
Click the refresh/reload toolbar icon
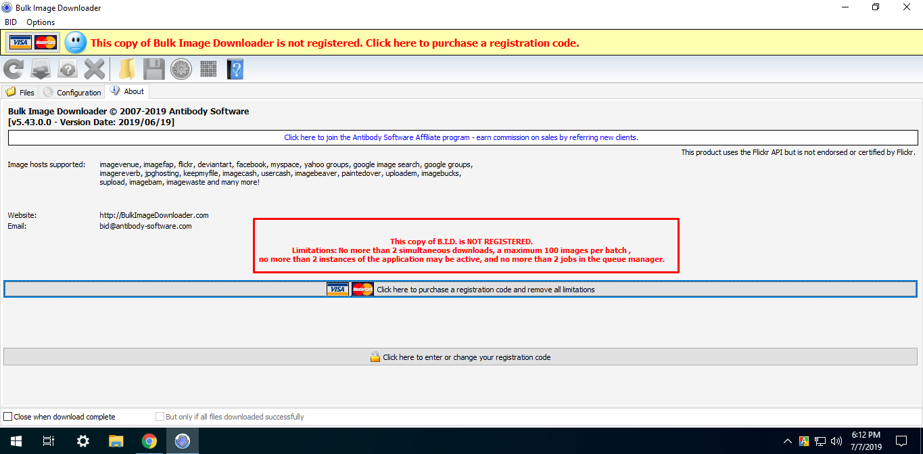pos(14,69)
